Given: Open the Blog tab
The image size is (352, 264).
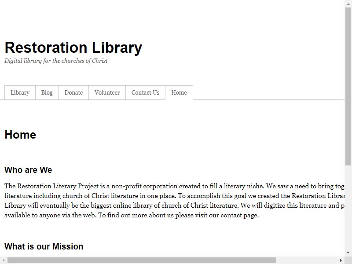Looking at the screenshot, I should pyautogui.click(x=47, y=92).
